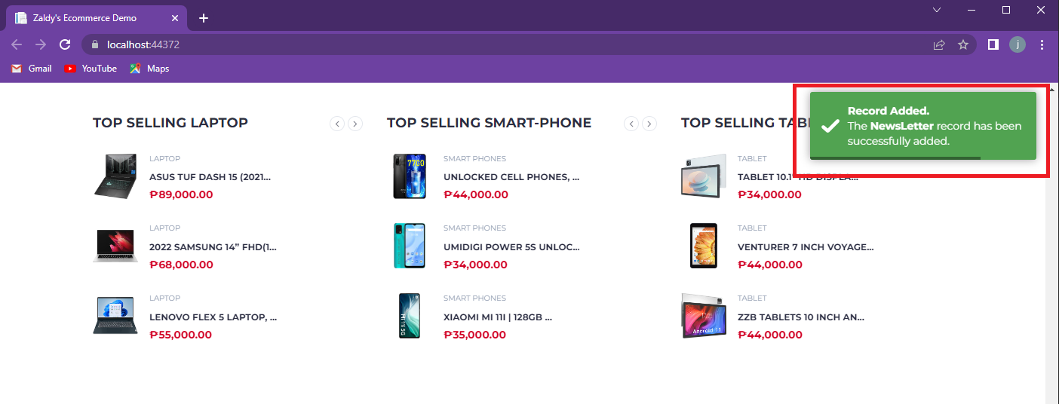Show next Top Selling Smart-Phone items
1059x404 pixels.
[x=649, y=124]
